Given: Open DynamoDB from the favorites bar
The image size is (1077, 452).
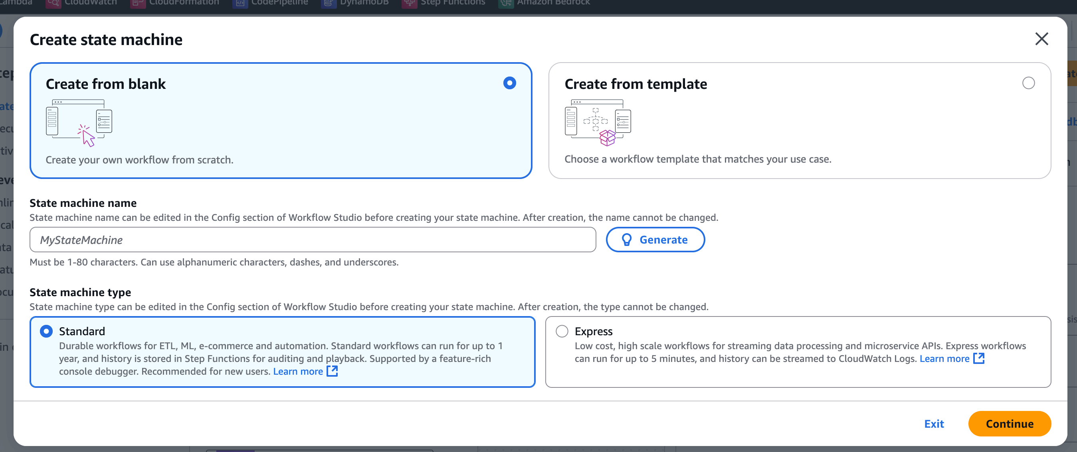Looking at the screenshot, I should [x=364, y=3].
